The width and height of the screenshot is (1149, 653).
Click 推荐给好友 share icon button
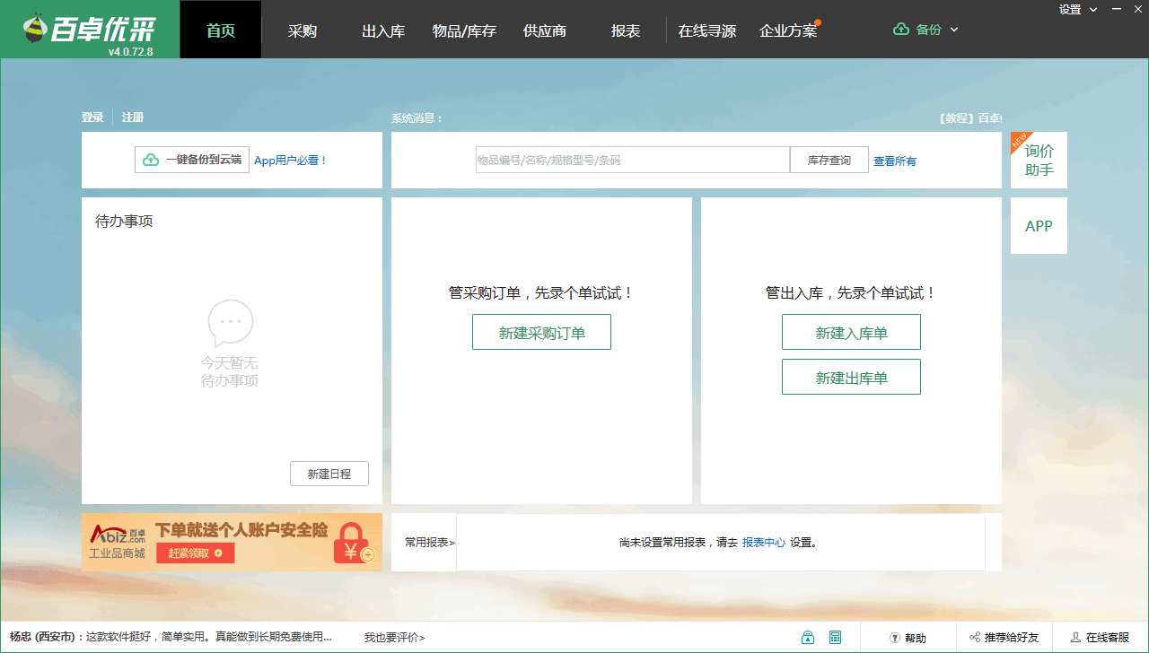1004,638
